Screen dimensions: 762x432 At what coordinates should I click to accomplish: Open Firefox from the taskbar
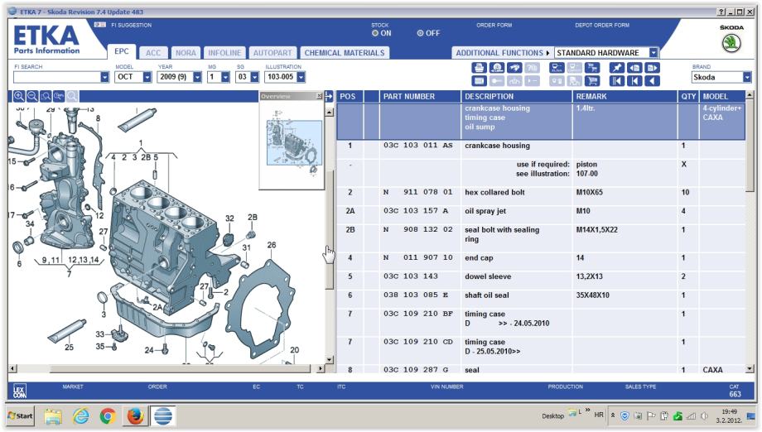click(136, 415)
